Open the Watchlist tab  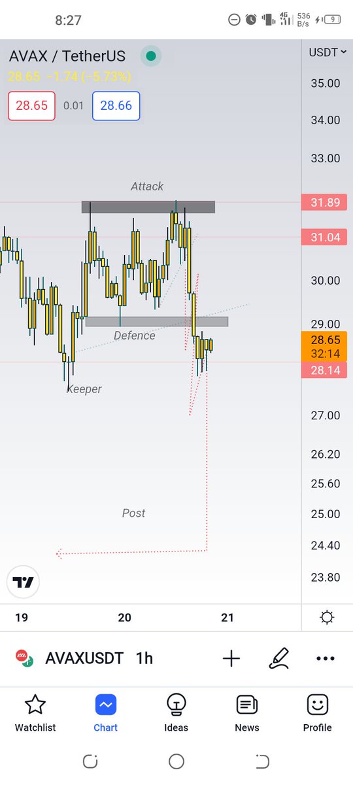click(35, 713)
